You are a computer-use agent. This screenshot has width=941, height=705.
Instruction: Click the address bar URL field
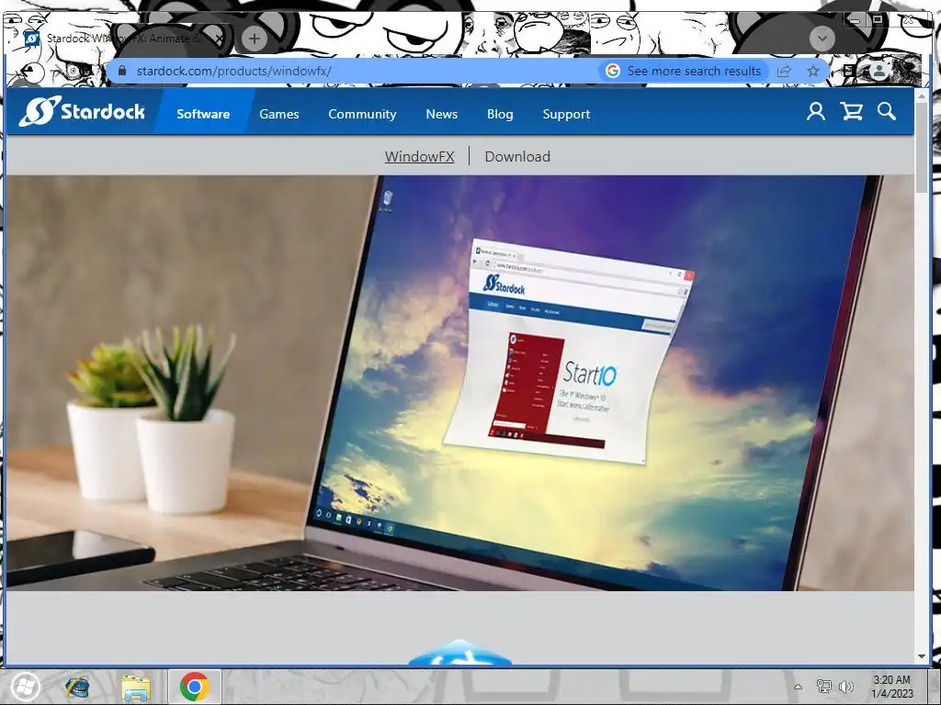point(360,71)
